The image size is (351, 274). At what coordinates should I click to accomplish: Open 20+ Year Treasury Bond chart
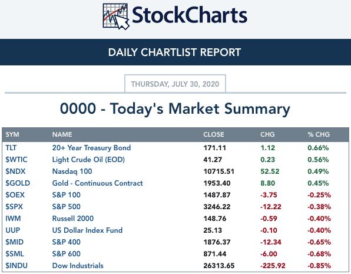[x=91, y=148]
